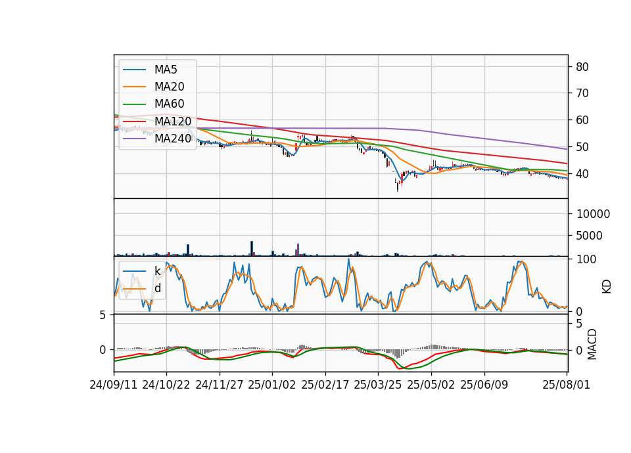Click the 25/02/17 date axis label
Viewport: 631px width, 453px height.
(x=325, y=385)
